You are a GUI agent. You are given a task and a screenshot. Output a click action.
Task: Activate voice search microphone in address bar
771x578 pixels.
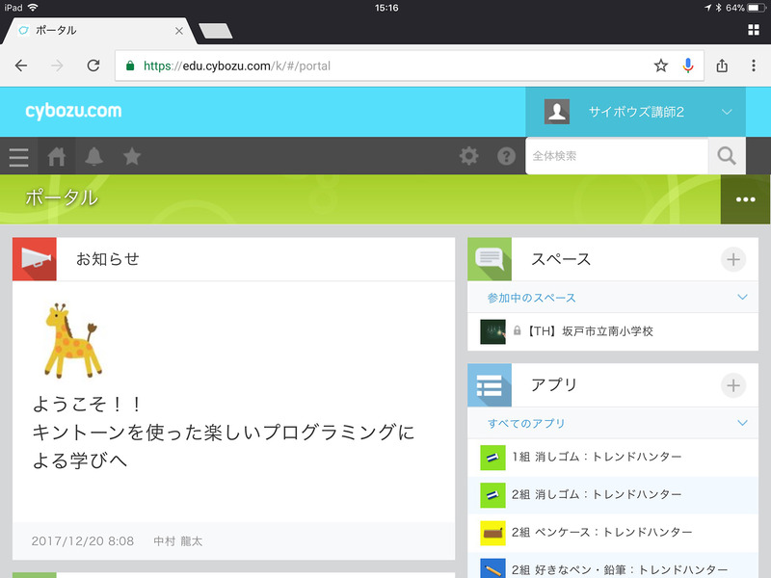[688, 66]
